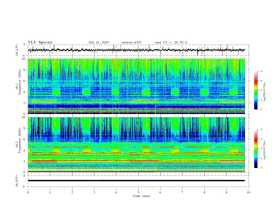Click time axis tick label '6'
280x216 pixels.
point(160,192)
